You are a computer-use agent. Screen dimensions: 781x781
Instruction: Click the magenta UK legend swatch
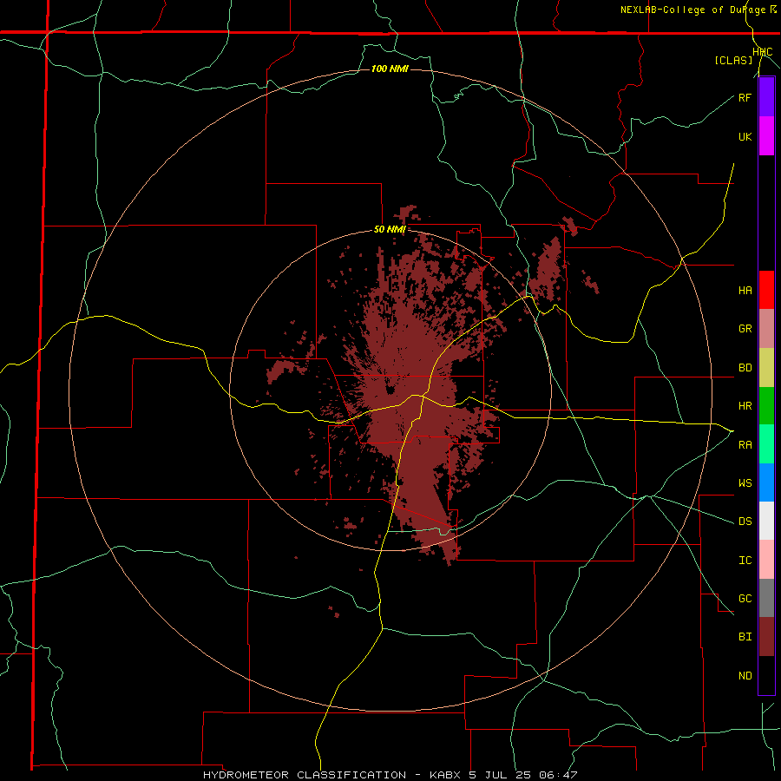pos(766,136)
